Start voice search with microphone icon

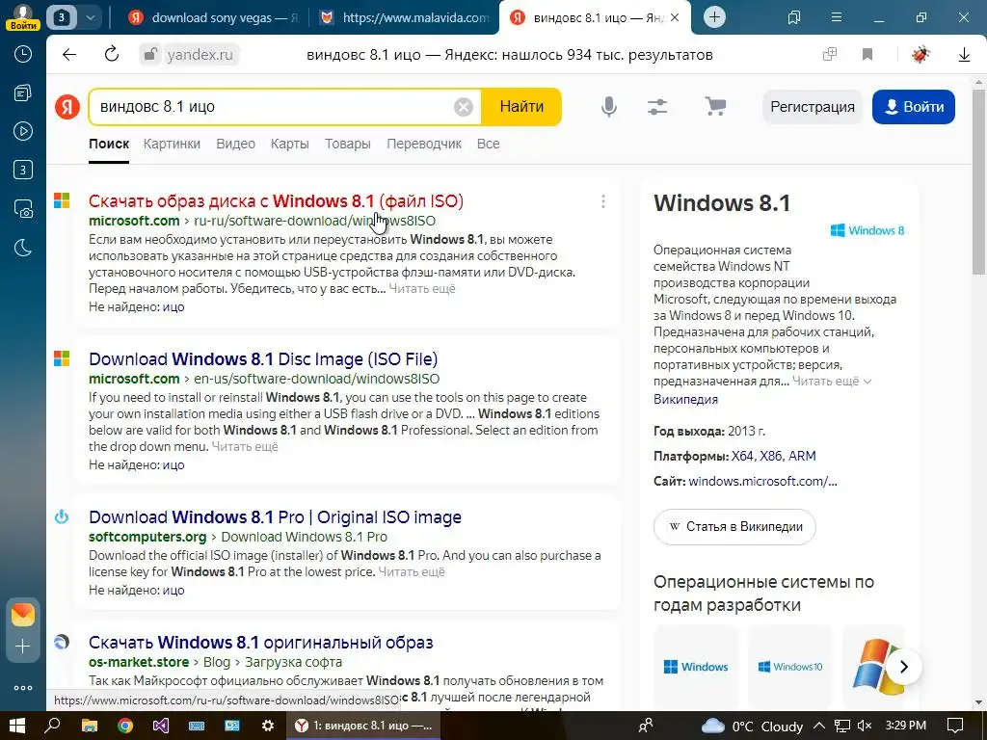609,107
